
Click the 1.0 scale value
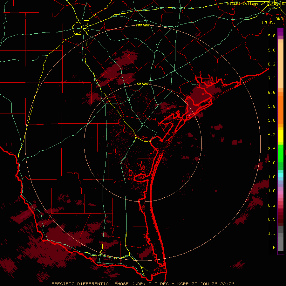272,191
